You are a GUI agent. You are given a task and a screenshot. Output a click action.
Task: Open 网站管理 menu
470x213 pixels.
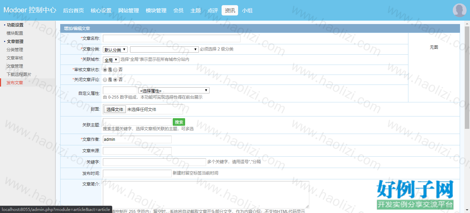coord(128,10)
